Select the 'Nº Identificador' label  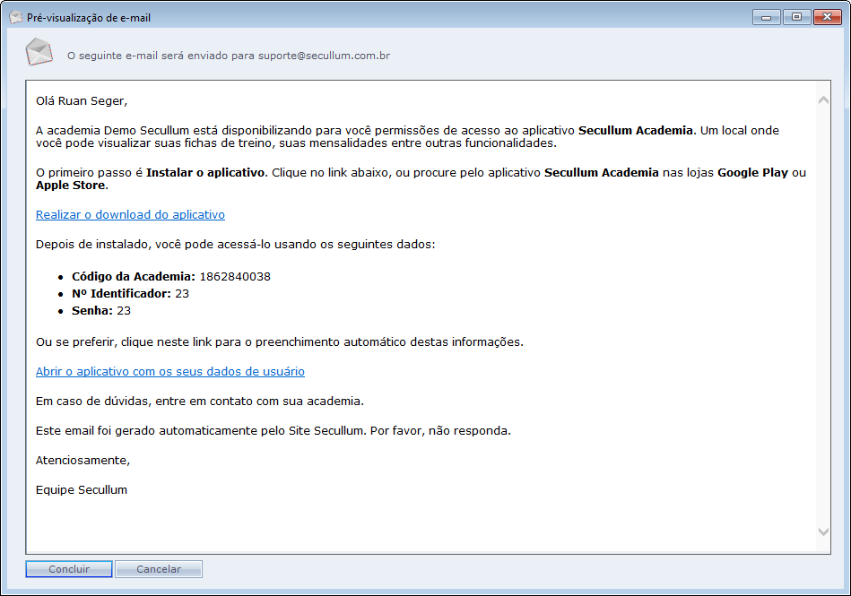(121, 294)
